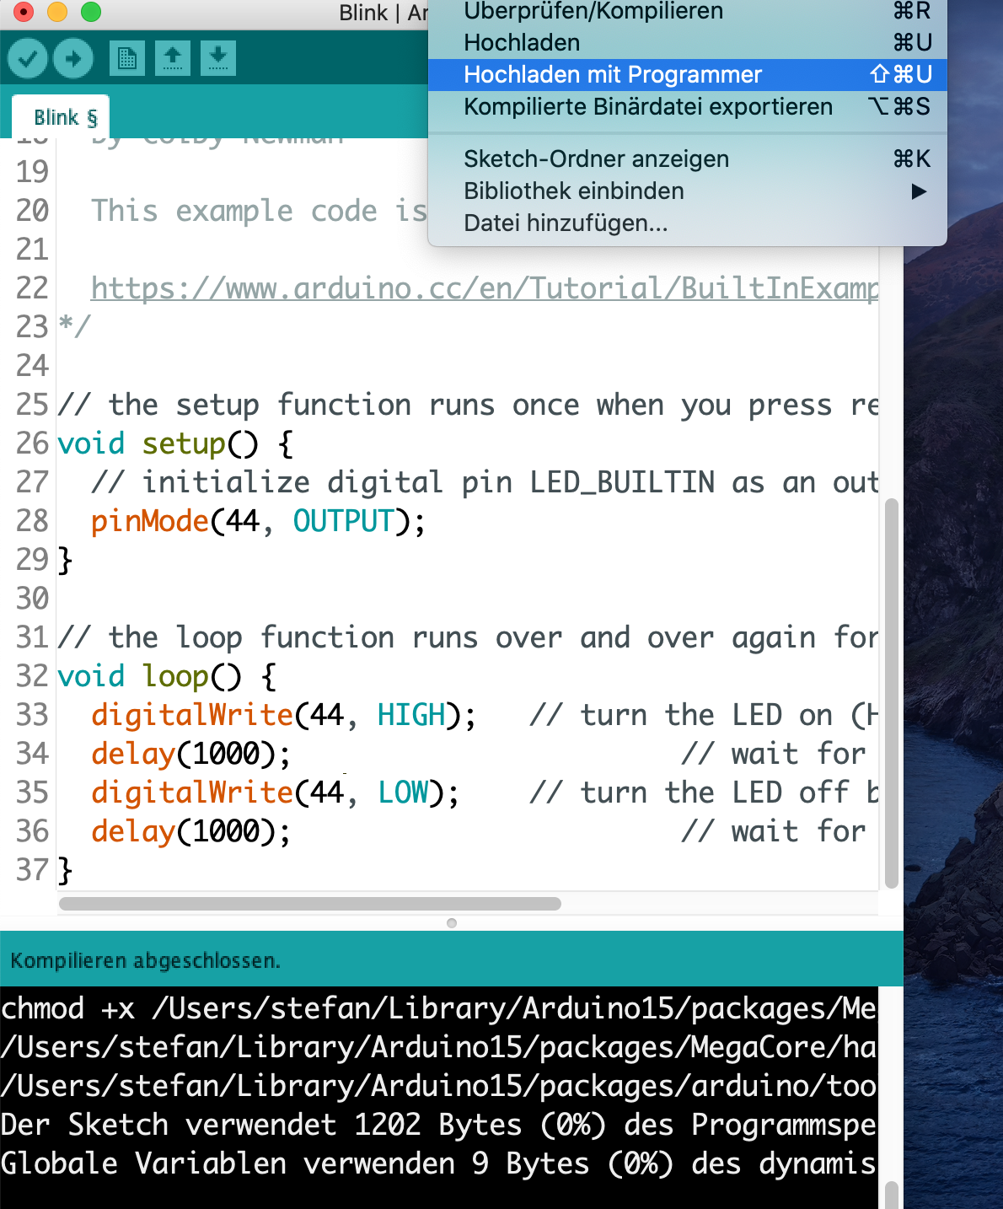Click the console divider handle dot
1003x1209 pixels.
pyautogui.click(x=452, y=923)
